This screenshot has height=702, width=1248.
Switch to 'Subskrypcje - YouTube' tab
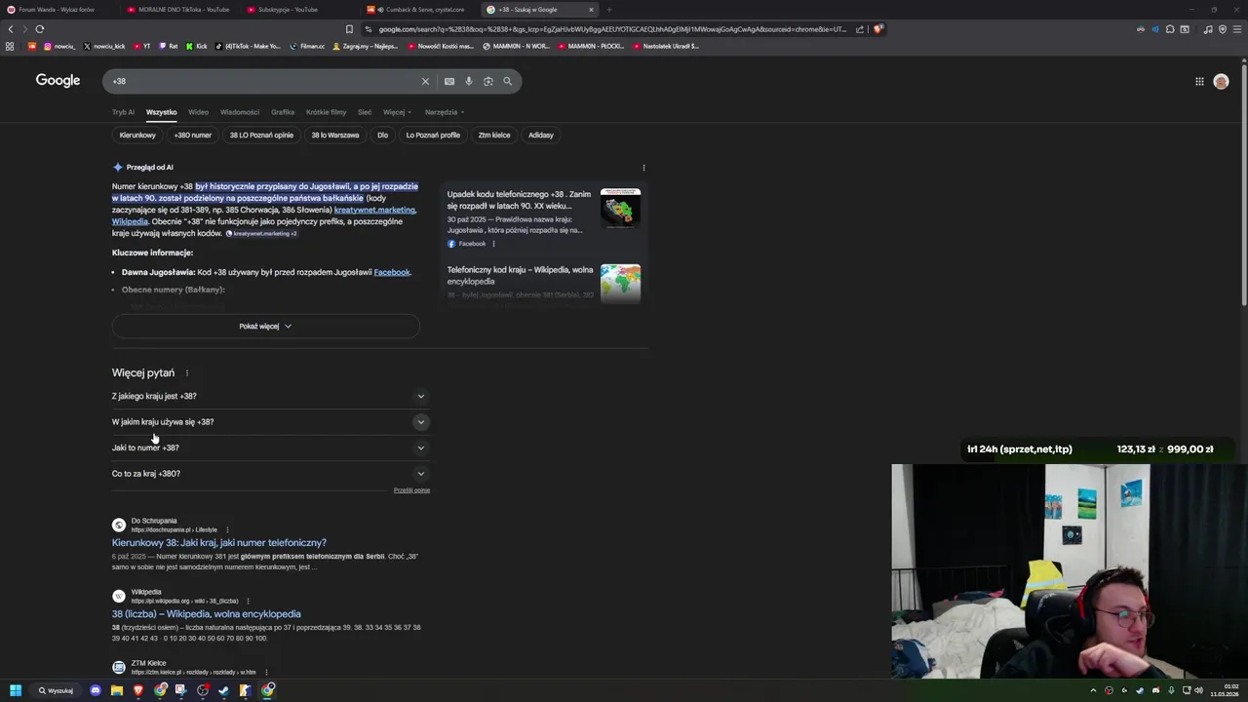tap(298, 10)
